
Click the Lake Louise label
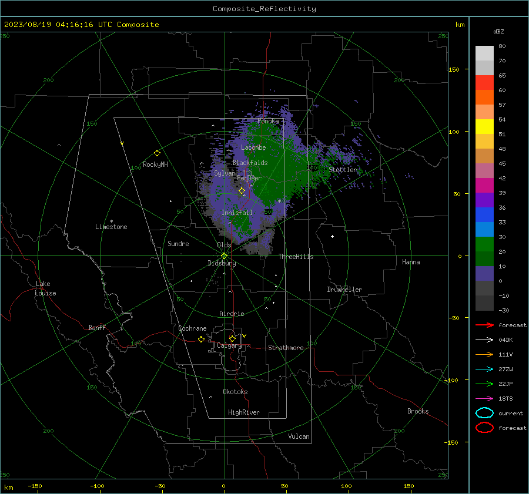45,288
